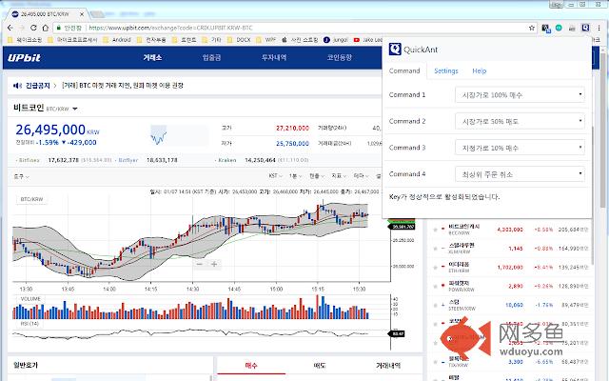The image size is (609, 381).
Task: Favorite the BCC/KRW row star
Action: pos(435,230)
